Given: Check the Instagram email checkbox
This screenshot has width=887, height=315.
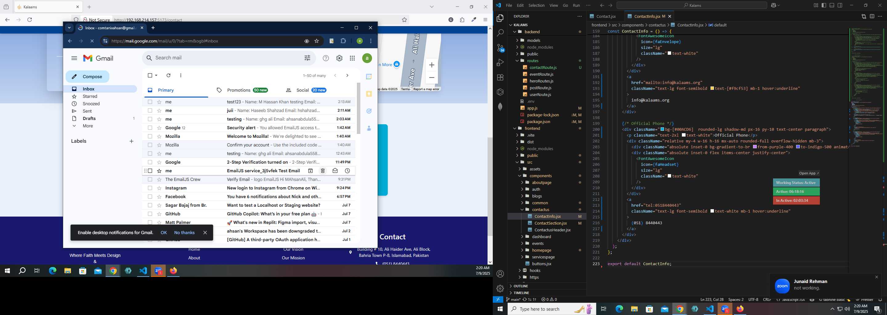Looking at the screenshot, I should click(150, 188).
